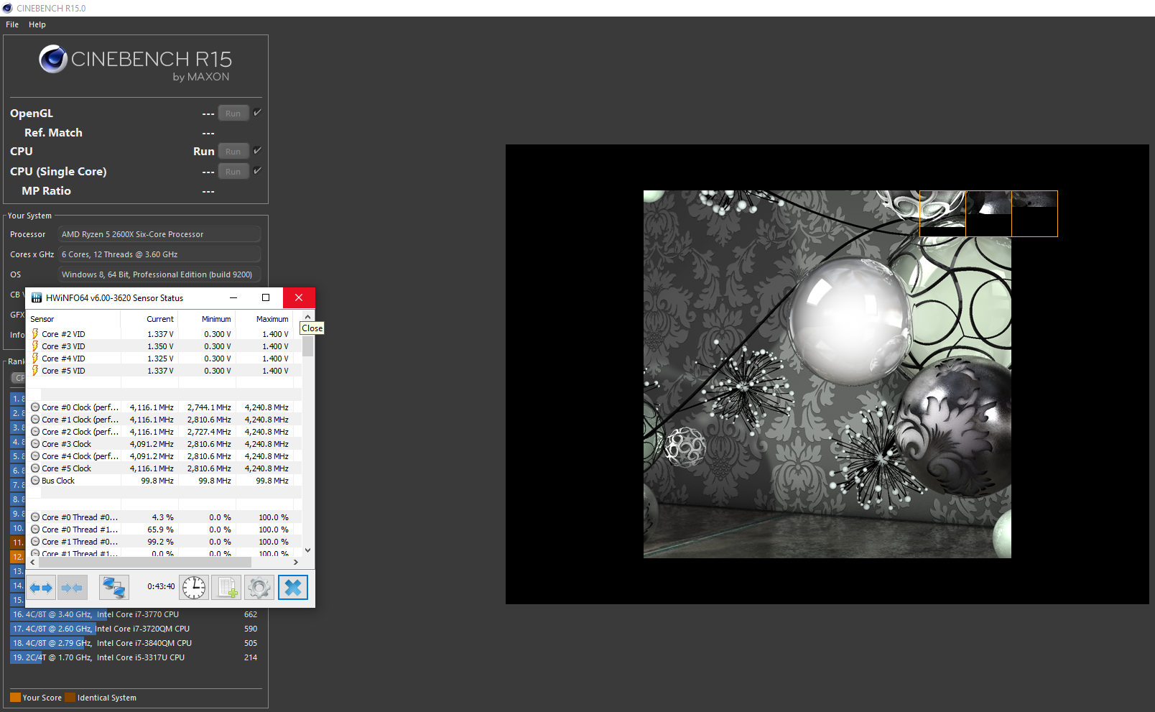
Task: Click the icon beside Core #0 Thread #1 usage
Action: (35, 530)
